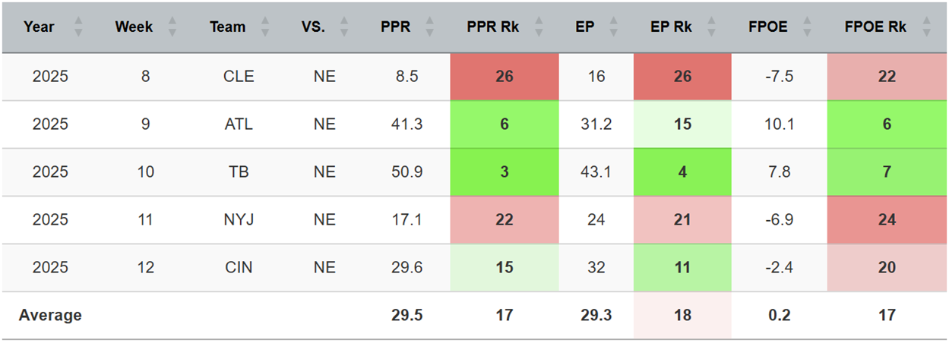The height and width of the screenshot is (343, 949).
Task: Select the red PPR Rk 26 cell
Action: (x=504, y=77)
